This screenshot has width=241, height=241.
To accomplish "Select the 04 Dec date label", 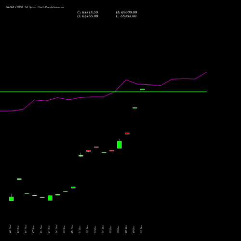I will pos(103,229).
